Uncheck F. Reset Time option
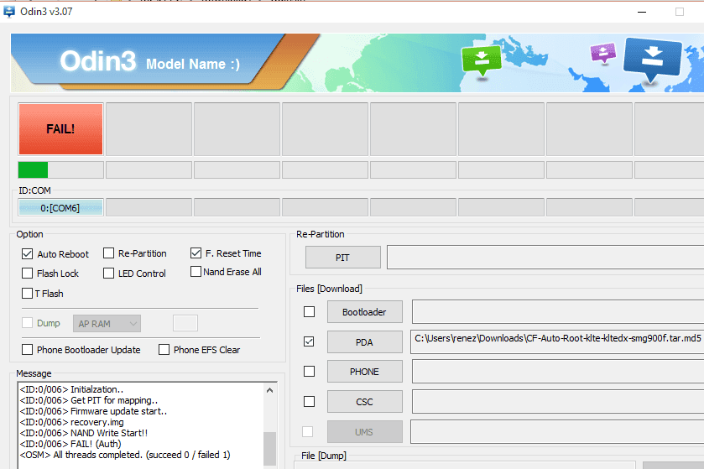The width and height of the screenshot is (704, 469). point(196,253)
